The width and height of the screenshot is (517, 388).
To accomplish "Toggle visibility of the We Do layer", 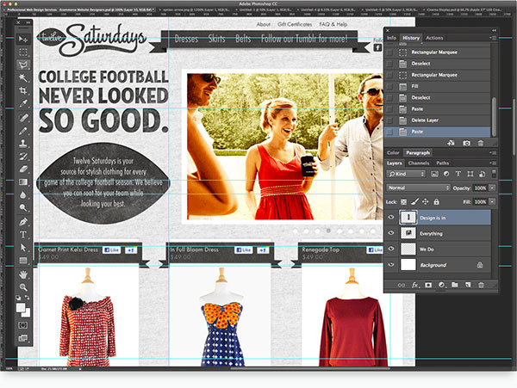I will (x=391, y=249).
